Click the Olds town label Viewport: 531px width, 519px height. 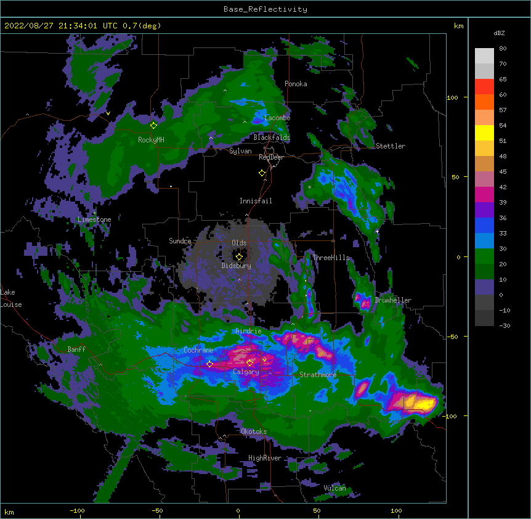pos(239,243)
